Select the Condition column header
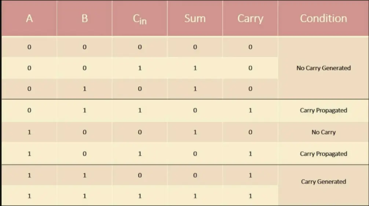The image size is (369, 206). (323, 19)
